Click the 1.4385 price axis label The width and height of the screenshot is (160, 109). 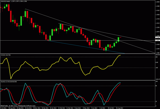tap(157, 6)
